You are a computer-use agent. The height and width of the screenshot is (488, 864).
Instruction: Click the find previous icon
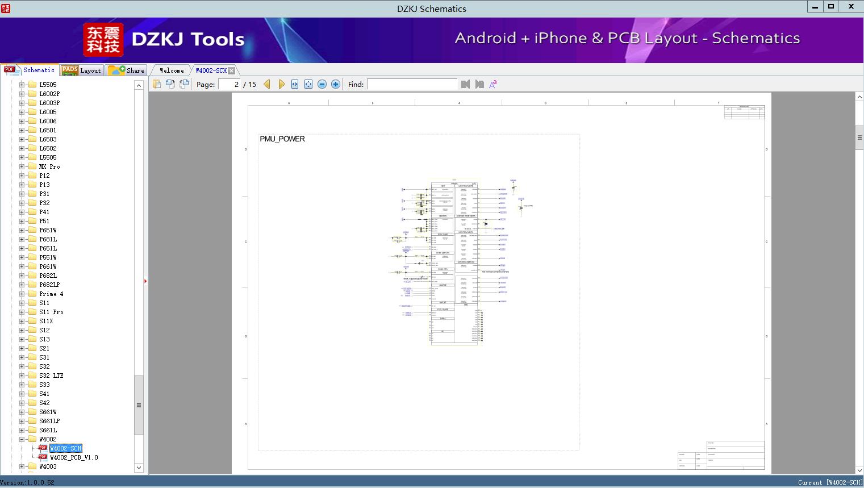pos(466,84)
